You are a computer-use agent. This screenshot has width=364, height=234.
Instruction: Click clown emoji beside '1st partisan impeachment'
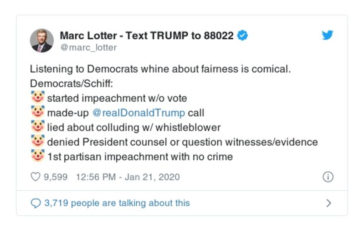(x=37, y=156)
